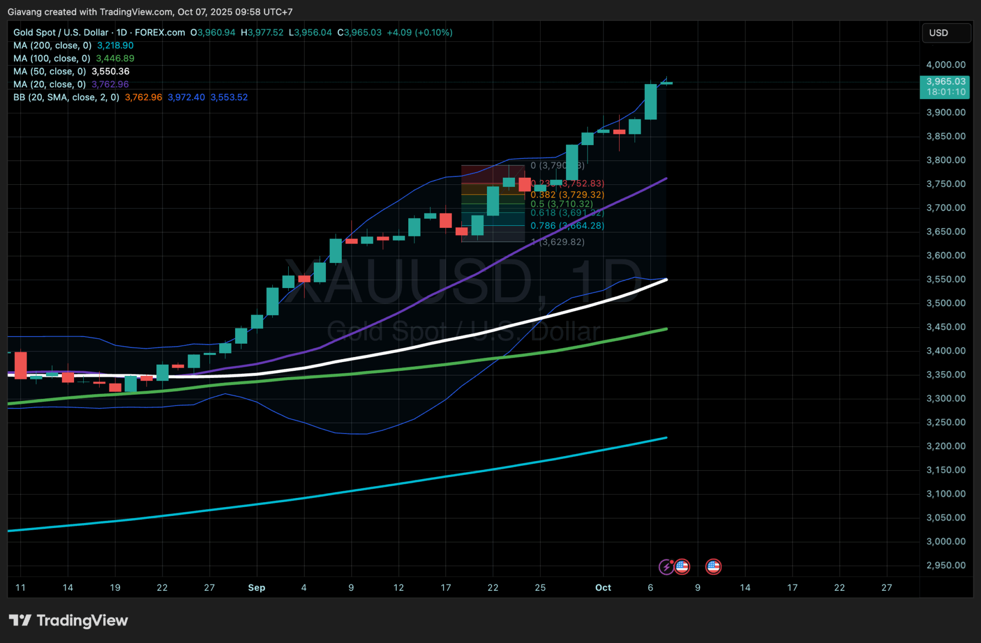981x643 pixels.
Task: Select the MA (100, close, 0) legend
Action: point(52,58)
